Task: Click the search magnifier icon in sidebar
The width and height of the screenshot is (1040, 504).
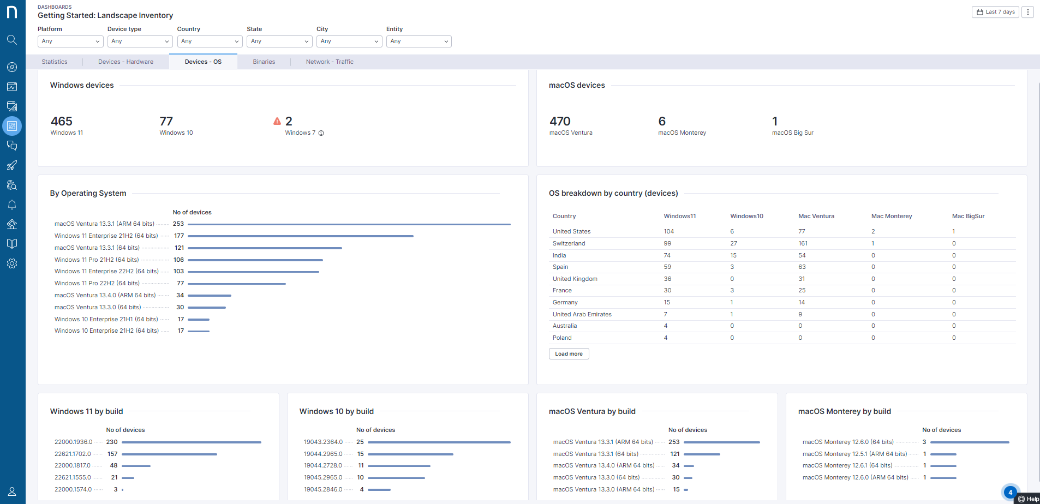Action: (x=12, y=40)
